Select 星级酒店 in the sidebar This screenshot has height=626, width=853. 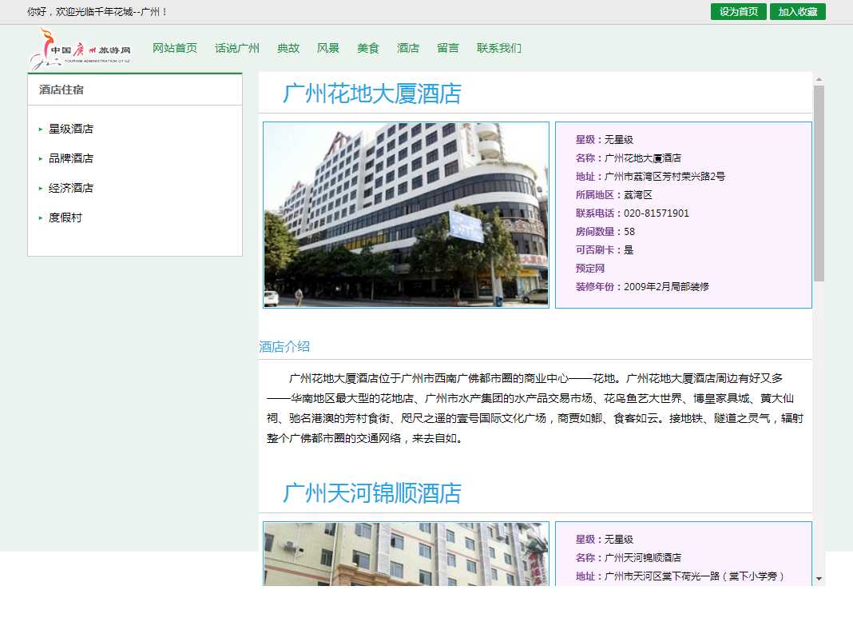(x=71, y=129)
